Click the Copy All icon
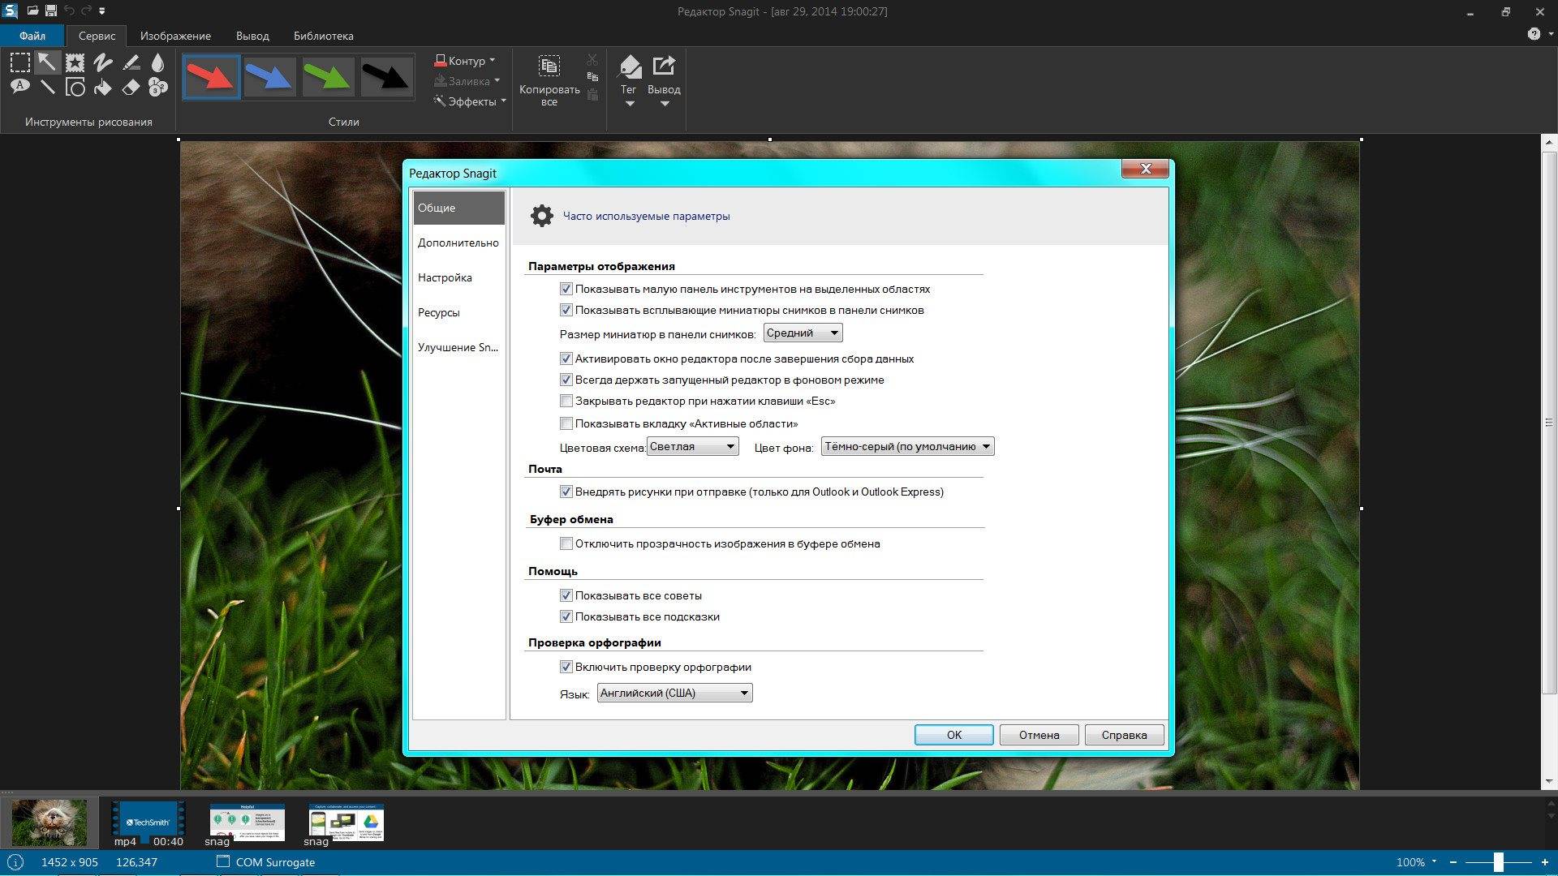Viewport: 1558px width, 876px height. tap(549, 66)
